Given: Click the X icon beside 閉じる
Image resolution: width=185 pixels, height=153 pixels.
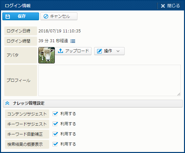Looking at the screenshot, I should coord(163,6).
